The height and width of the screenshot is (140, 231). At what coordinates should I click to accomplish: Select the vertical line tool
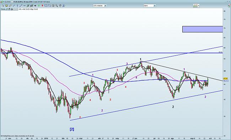(17, 6)
